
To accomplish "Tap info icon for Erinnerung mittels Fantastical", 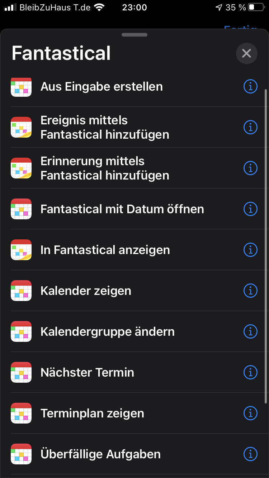I will tap(250, 168).
